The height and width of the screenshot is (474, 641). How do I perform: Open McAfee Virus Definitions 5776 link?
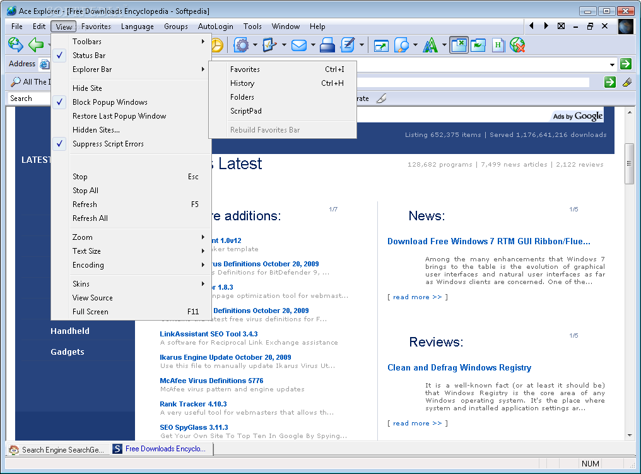pos(211,381)
